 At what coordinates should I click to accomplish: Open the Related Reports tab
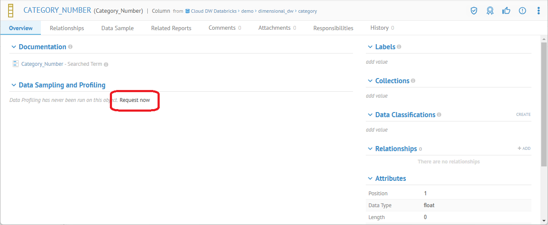[x=171, y=28]
